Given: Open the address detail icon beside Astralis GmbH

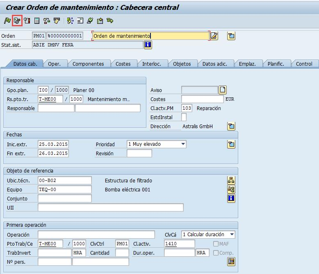Looking at the screenshot, I should click(231, 126).
